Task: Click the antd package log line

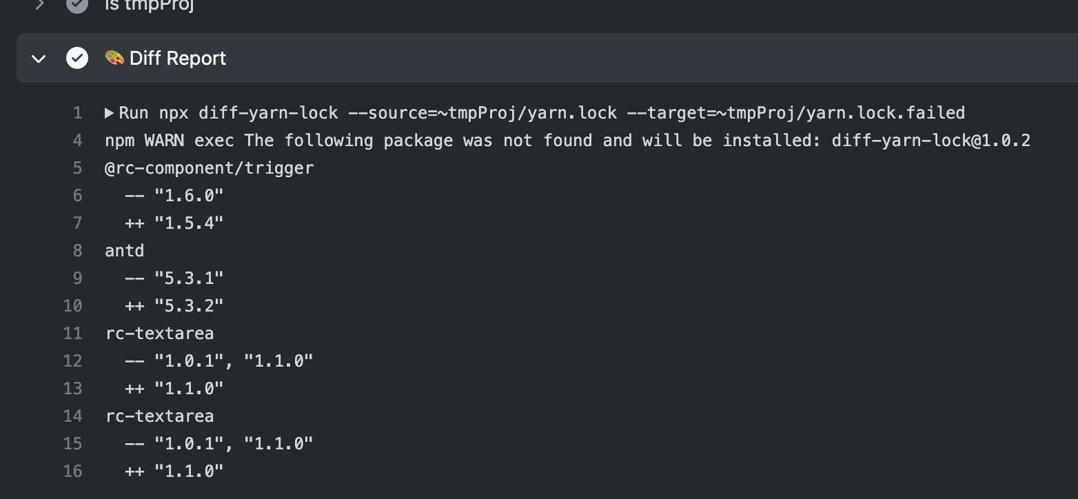Action: coord(125,251)
